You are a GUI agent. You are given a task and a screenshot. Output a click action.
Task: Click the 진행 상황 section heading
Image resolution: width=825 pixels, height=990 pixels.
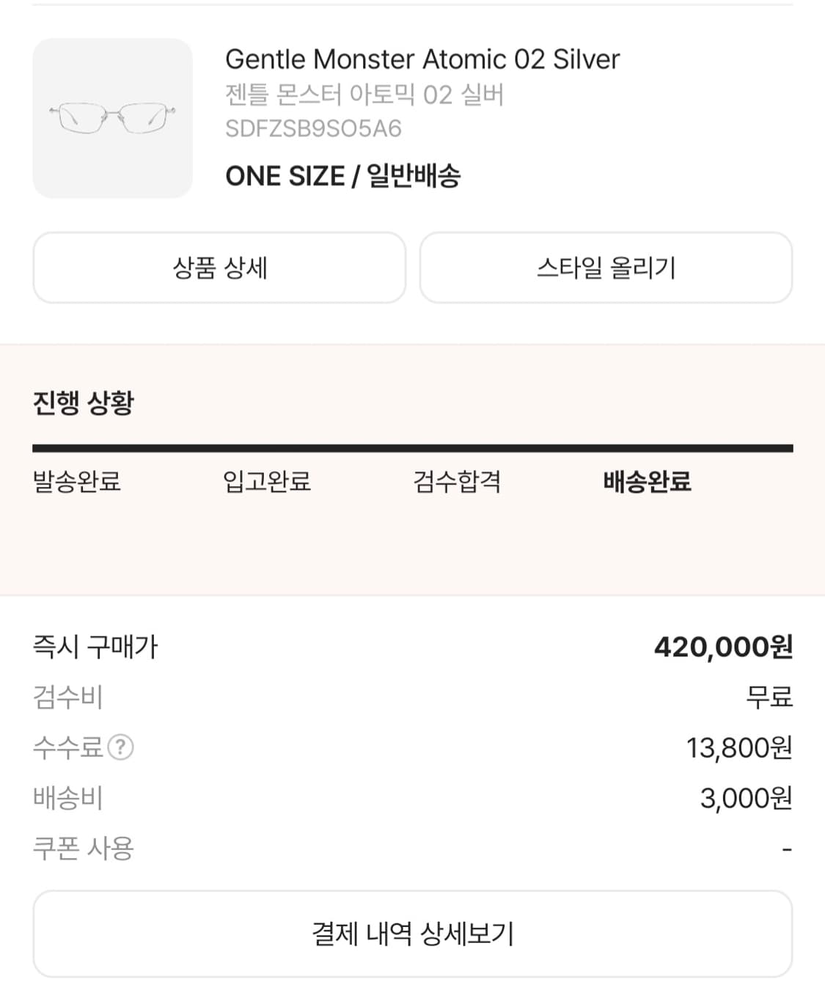84,403
